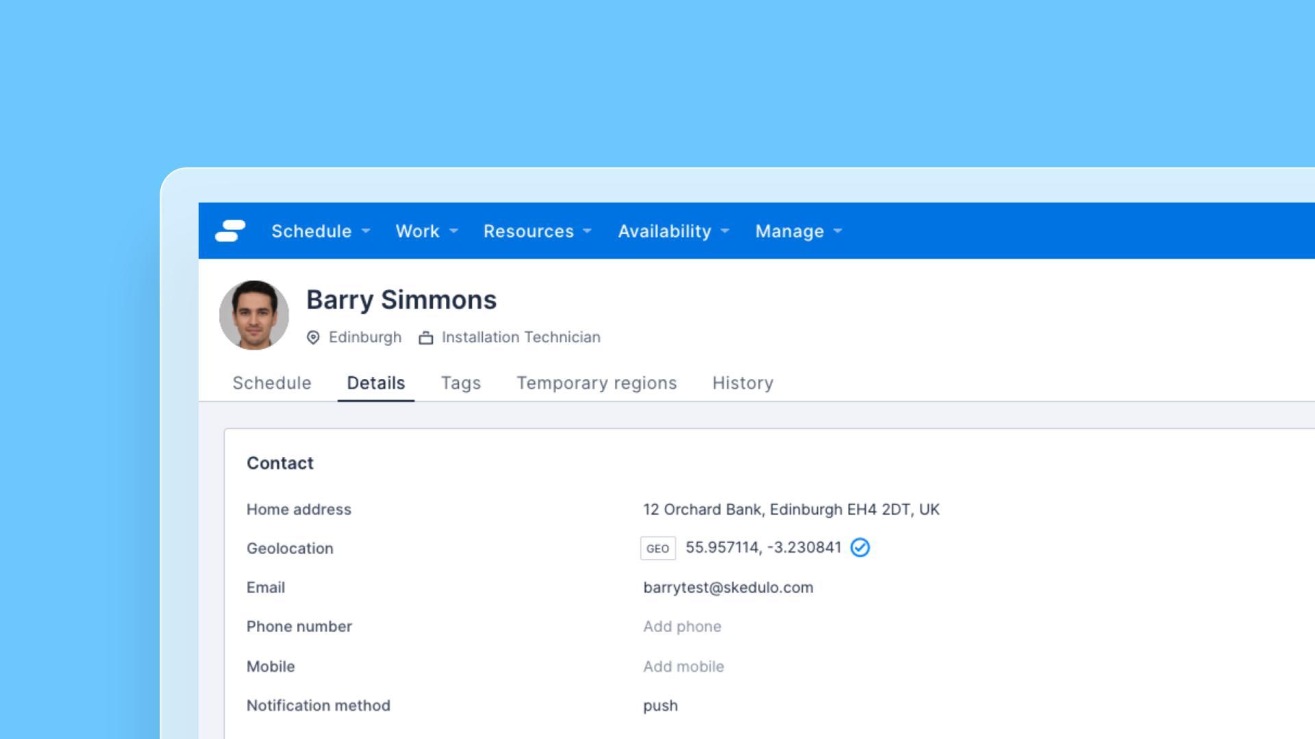Open the Availability dropdown menu

[674, 231]
